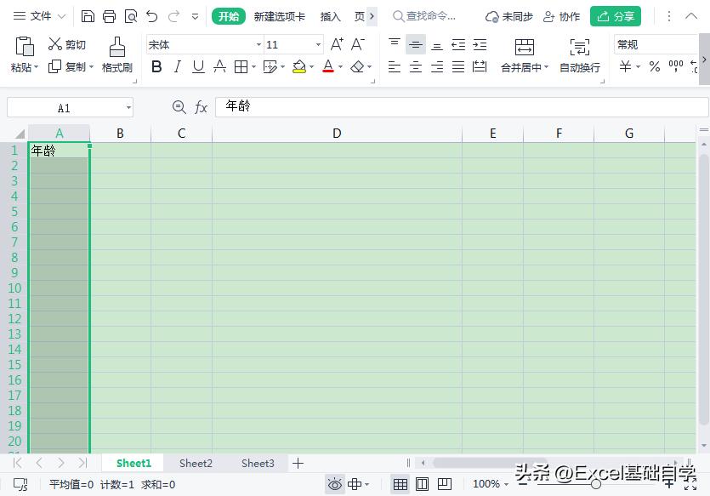Select the center alignment icon
The image size is (710, 496).
tap(416, 66)
